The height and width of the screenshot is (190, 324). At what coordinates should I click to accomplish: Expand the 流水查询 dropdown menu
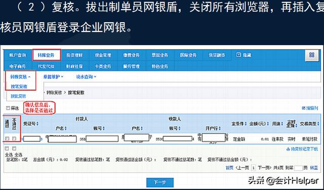pyautogui.click(x=86, y=77)
